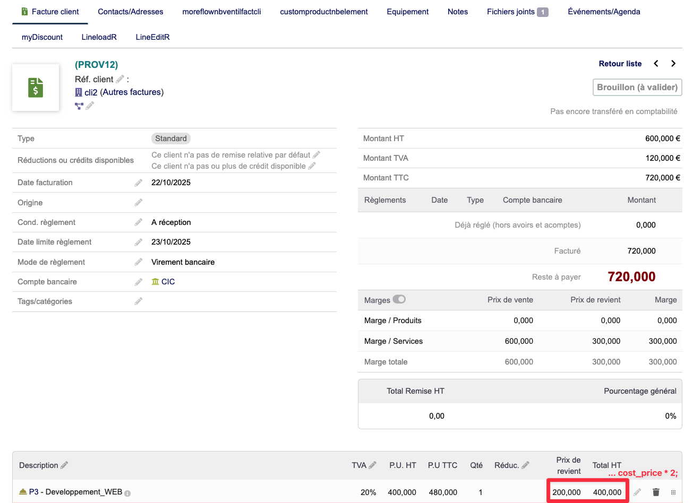693x503 pixels.
Task: Open the Contacts/Adresses tab
Action: point(131,12)
